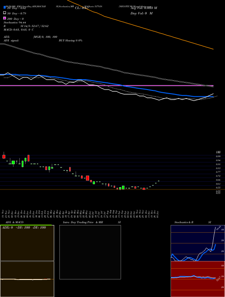Click the 'Day Vol: 0 M' readout
Screen dimensions: 225x297
[x=141, y=13]
